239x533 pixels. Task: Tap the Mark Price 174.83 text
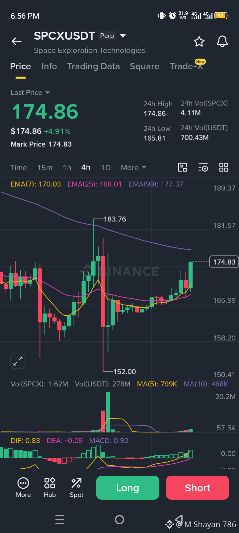(x=41, y=144)
